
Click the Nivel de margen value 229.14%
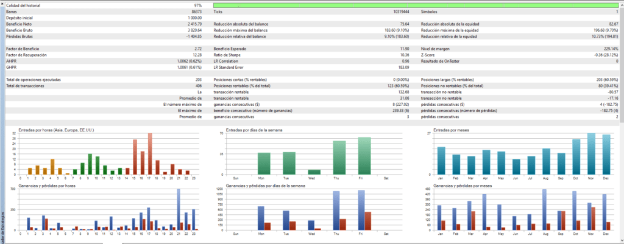[x=610, y=49]
